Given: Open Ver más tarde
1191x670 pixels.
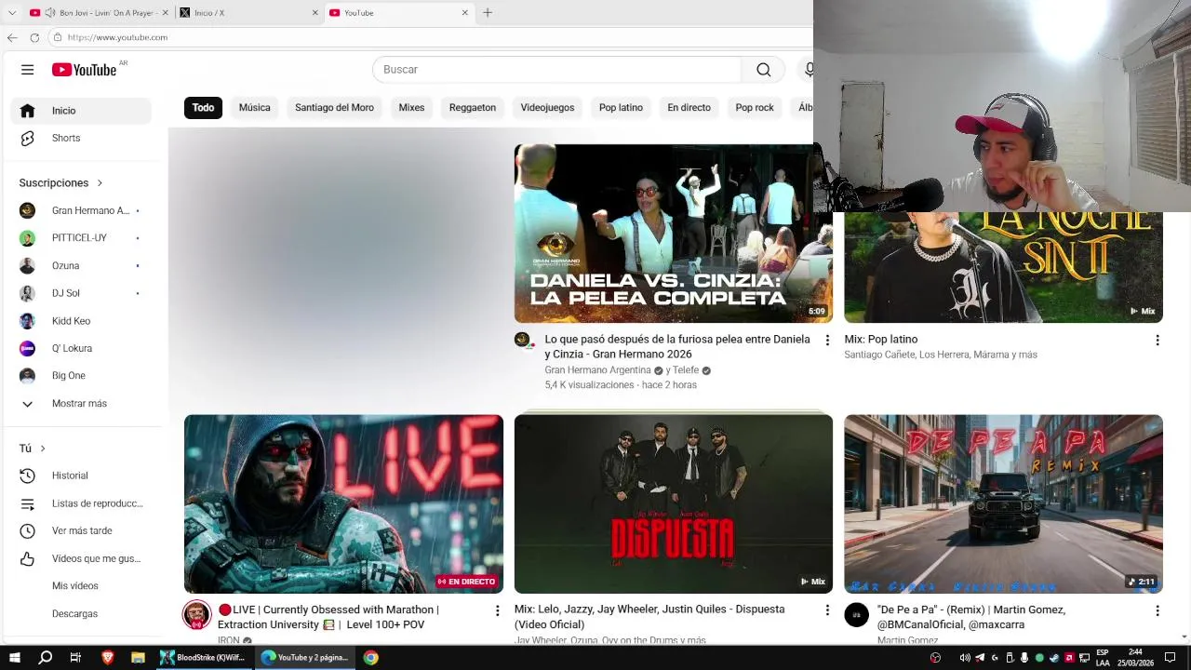Looking at the screenshot, I should tap(81, 530).
